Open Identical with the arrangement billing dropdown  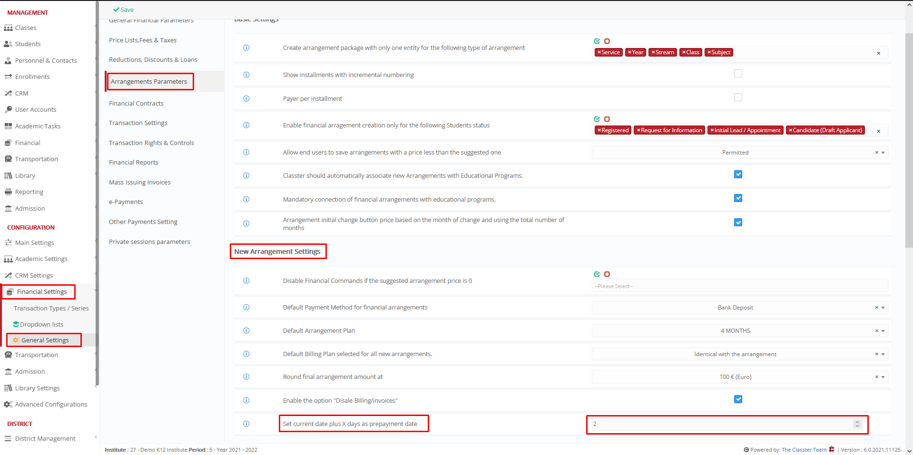740,354
